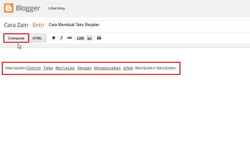Viewport: 250px width, 157px height.
Task: Click the orange Entri label
Action: click(x=38, y=25)
